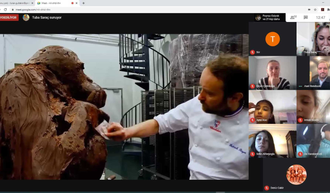Click the muted mic icon beside Haralambidi

click(x=300, y=154)
